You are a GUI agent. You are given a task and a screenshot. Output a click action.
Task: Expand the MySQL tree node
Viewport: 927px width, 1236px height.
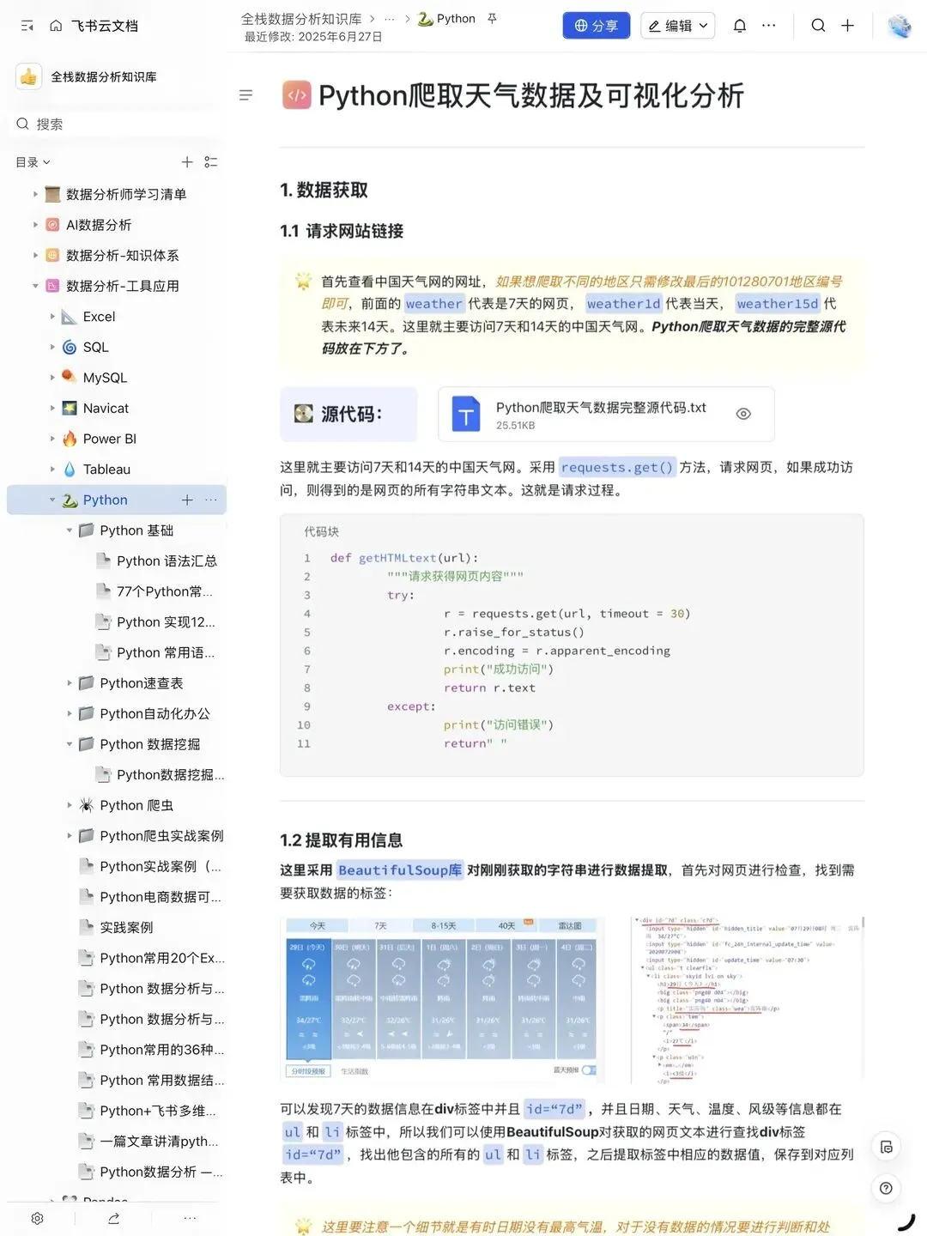point(52,378)
